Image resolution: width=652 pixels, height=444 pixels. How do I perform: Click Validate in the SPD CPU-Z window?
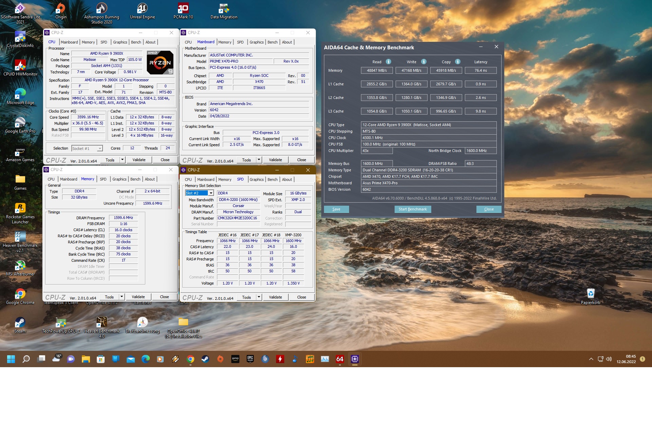tap(275, 297)
